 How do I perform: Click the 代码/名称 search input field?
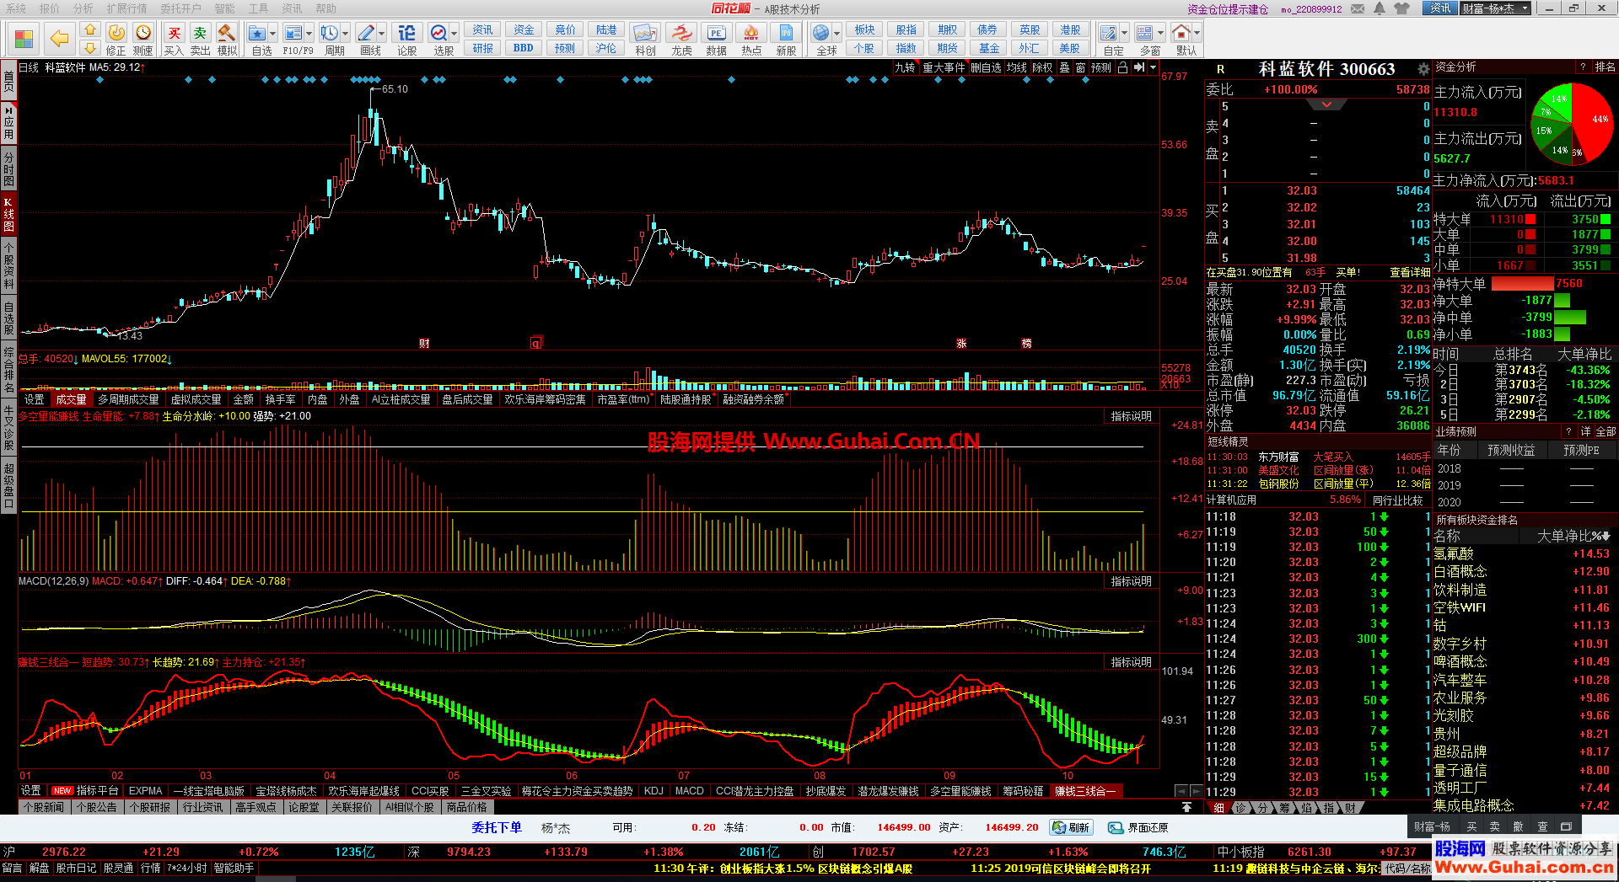(x=1407, y=868)
